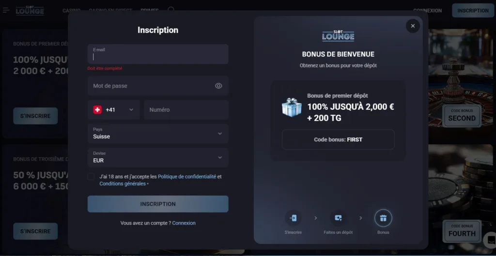Toggle password visibility eye icon
496x256 pixels.
point(218,86)
